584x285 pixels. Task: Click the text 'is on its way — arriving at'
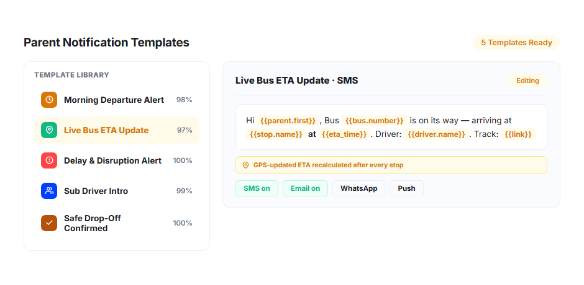click(x=460, y=121)
